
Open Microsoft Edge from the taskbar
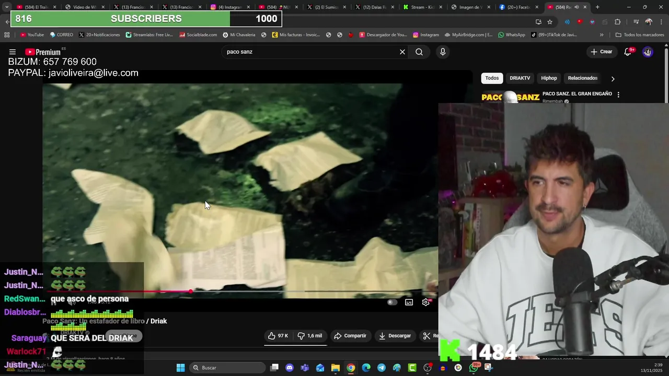pyautogui.click(x=366, y=368)
